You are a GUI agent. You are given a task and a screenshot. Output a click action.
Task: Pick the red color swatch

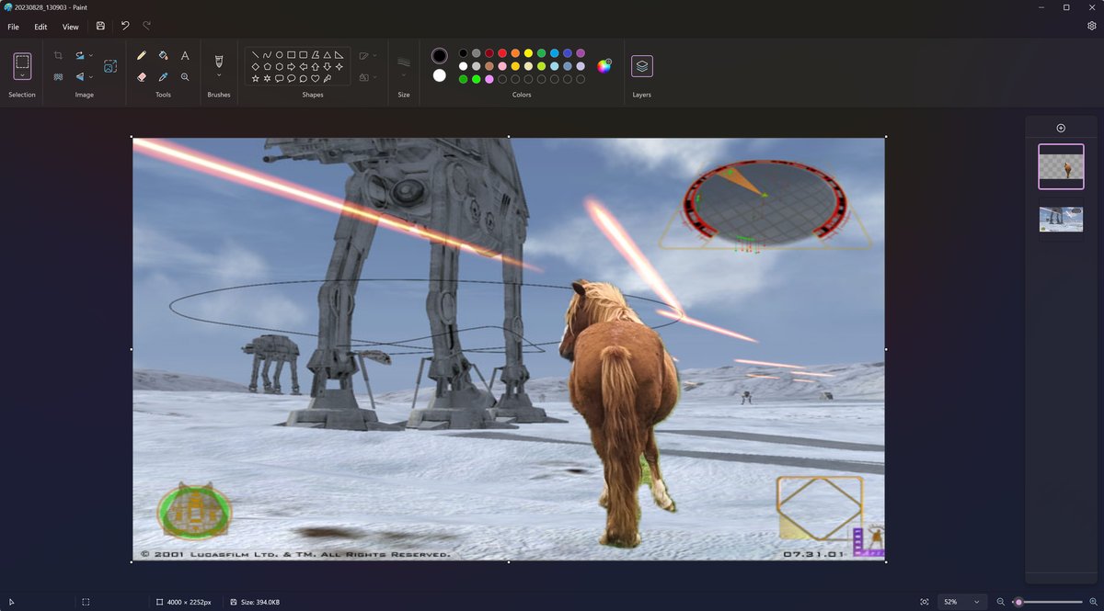pos(502,53)
